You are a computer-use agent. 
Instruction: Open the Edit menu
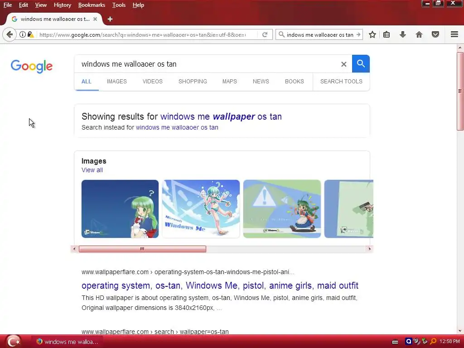[24, 5]
